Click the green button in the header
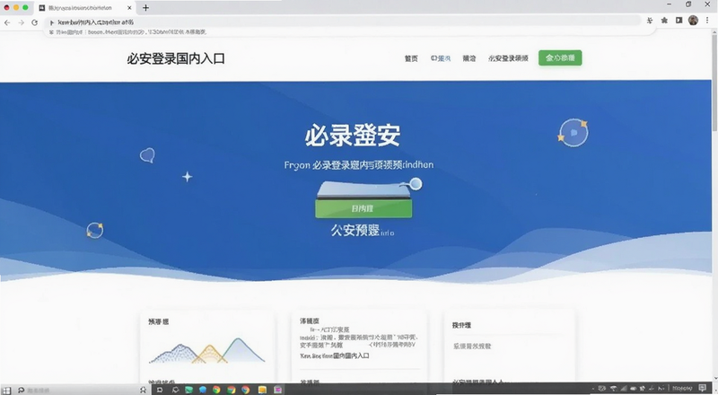This screenshot has width=718, height=395. pyautogui.click(x=560, y=57)
